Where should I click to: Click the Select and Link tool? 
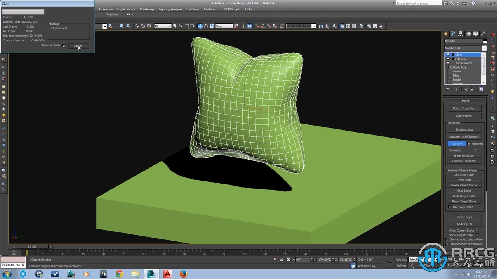(x=137, y=26)
